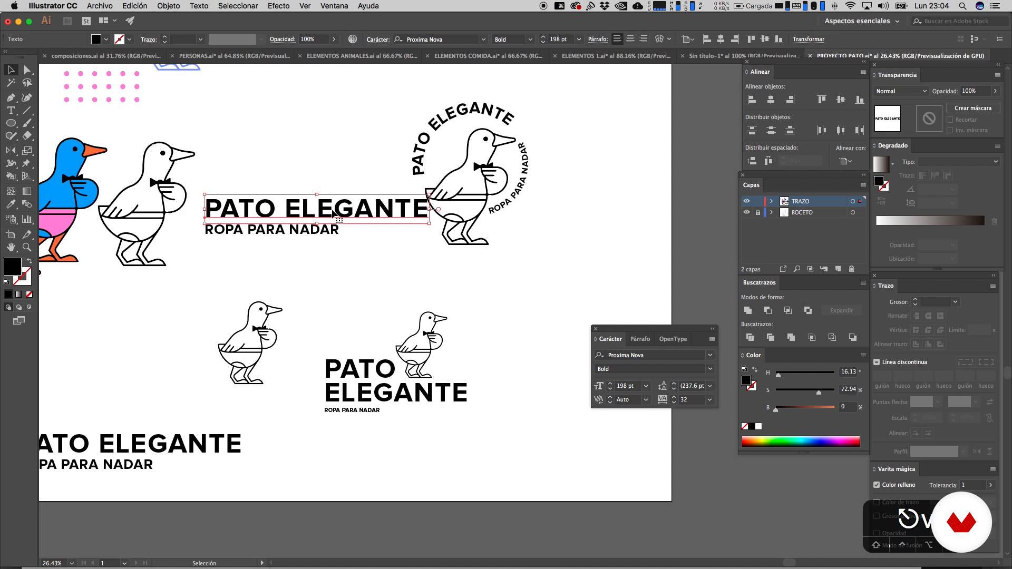The height and width of the screenshot is (569, 1012).
Task: Open font size dropdown in control bar
Action: (x=579, y=39)
